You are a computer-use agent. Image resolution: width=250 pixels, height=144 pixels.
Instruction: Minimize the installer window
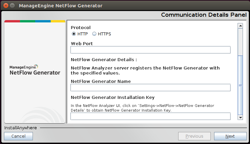pos(12,6)
